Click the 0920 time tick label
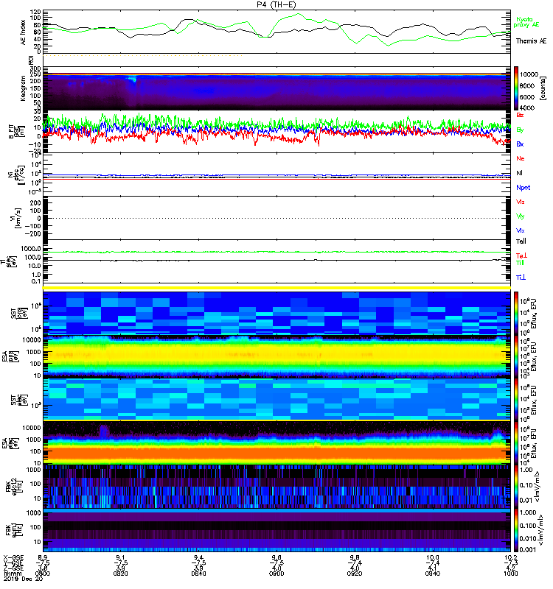This screenshot has width=553, height=589. tap(355, 574)
